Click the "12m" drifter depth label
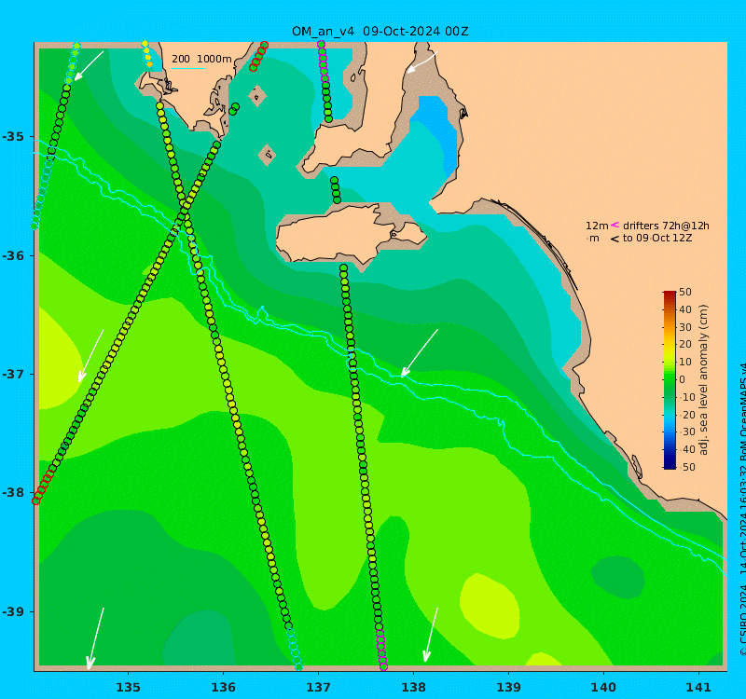Screen dimensions: 746x699 click(597, 226)
